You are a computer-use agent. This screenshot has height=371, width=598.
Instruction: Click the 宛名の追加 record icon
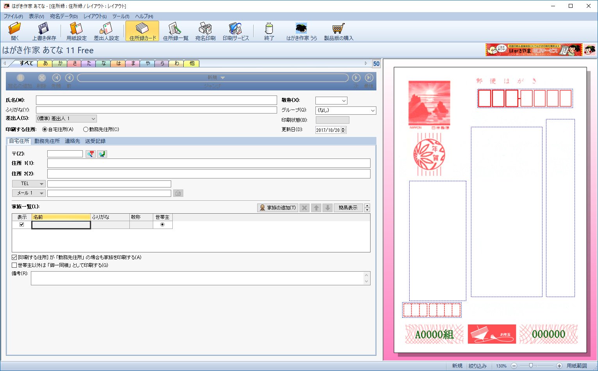[20, 78]
